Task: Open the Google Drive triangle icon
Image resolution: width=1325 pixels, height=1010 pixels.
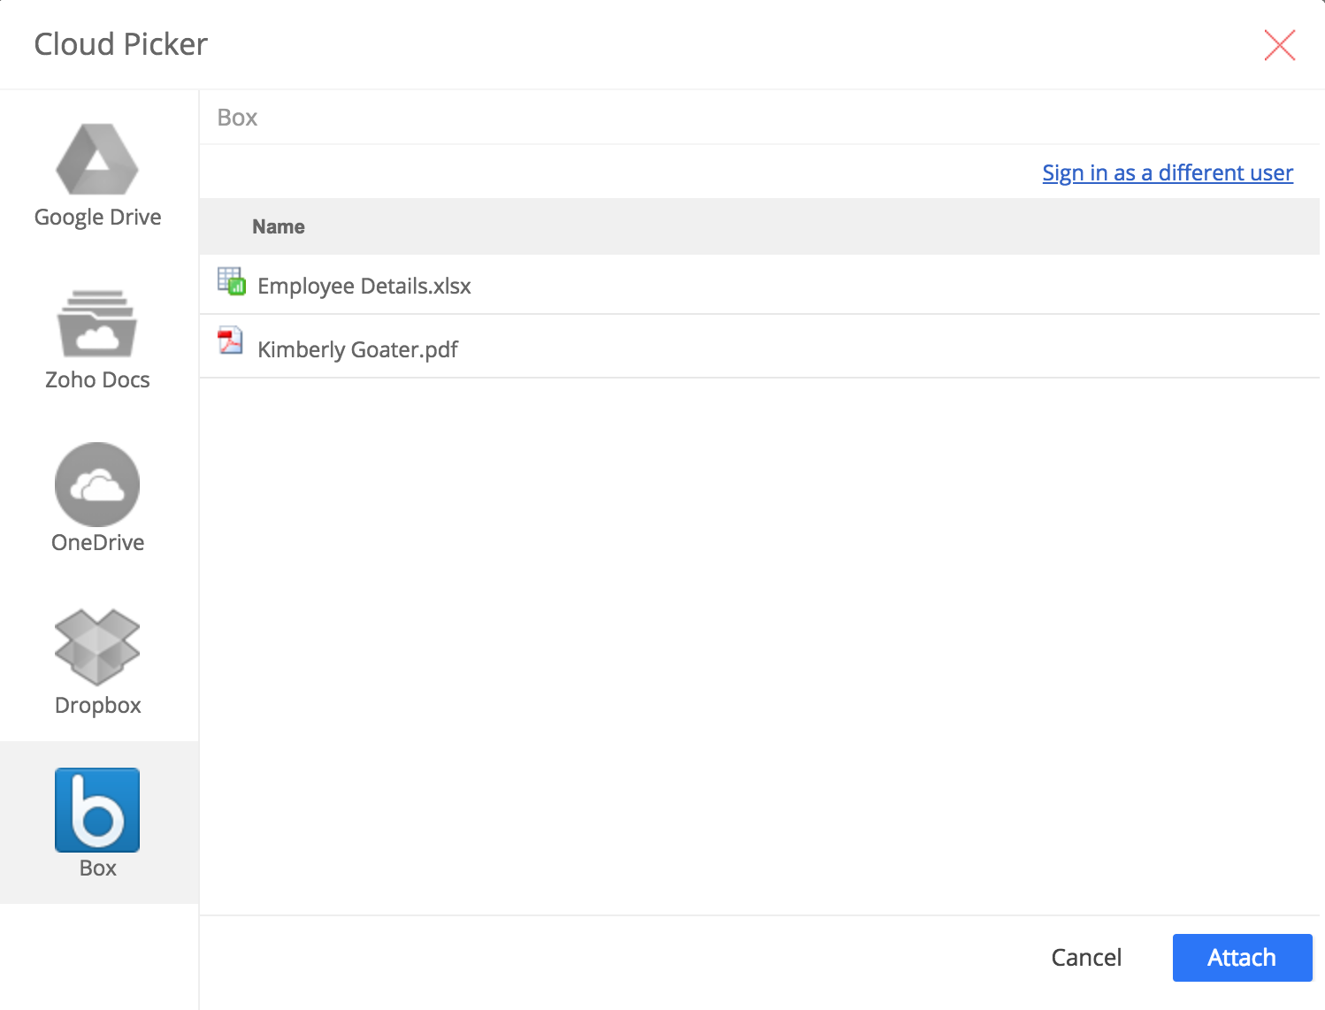Action: pos(97,159)
